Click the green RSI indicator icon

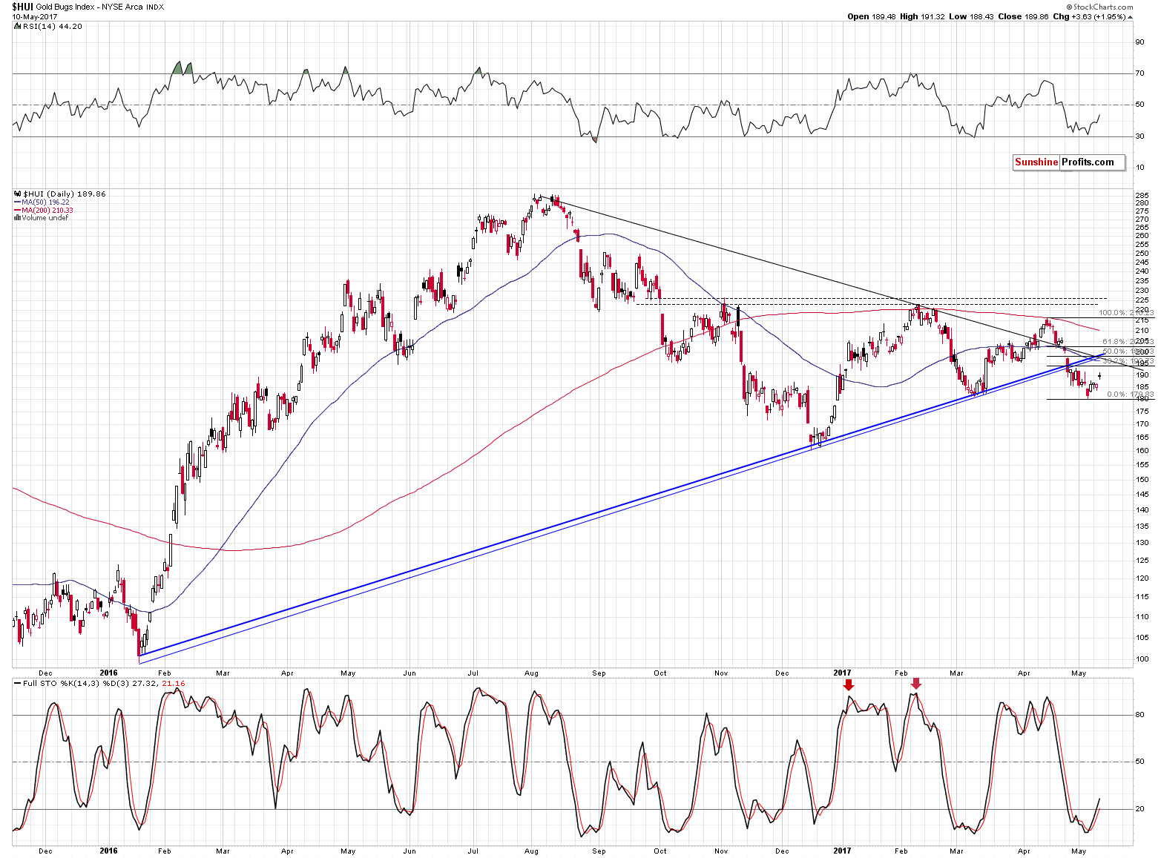click(18, 26)
